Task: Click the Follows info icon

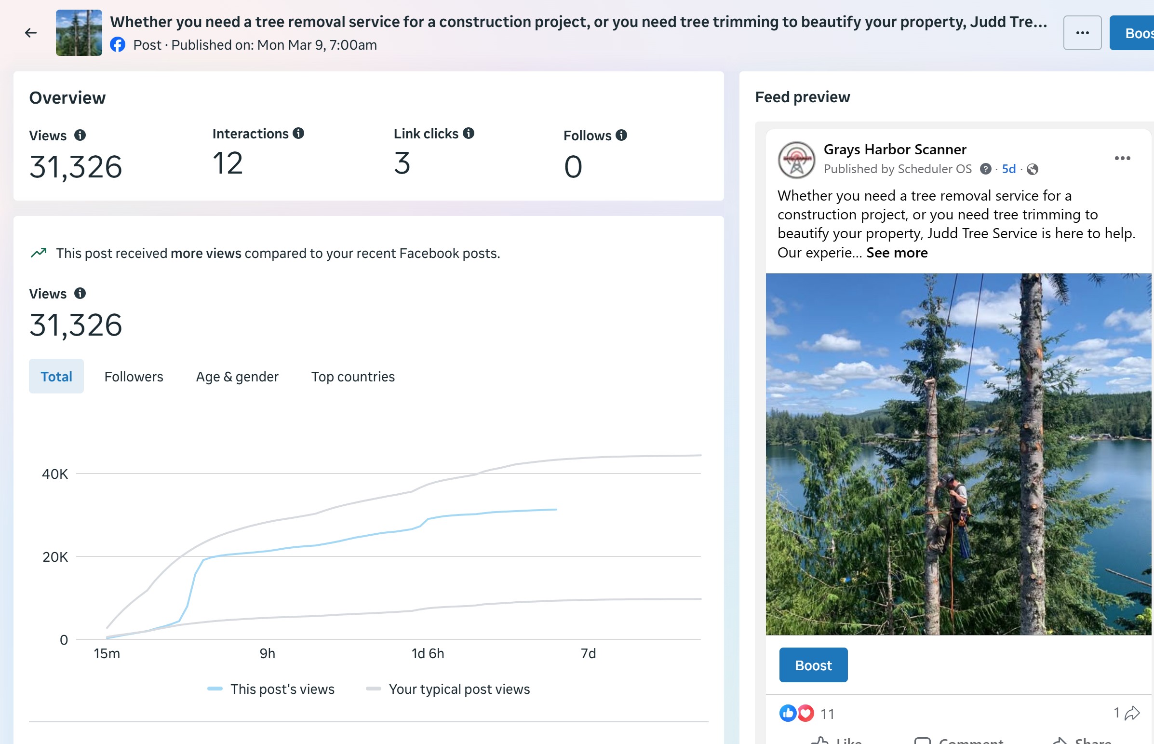Action: (621, 135)
